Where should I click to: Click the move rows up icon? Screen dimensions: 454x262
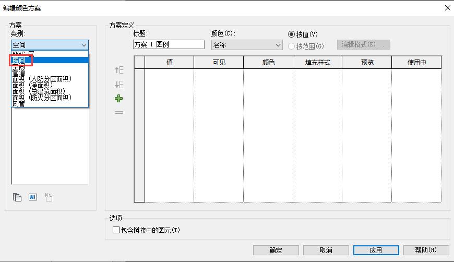coord(119,70)
